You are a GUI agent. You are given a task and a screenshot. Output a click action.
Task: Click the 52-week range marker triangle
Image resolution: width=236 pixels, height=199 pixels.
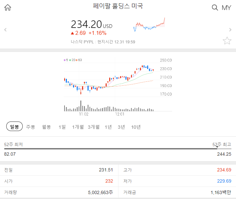point(217,147)
